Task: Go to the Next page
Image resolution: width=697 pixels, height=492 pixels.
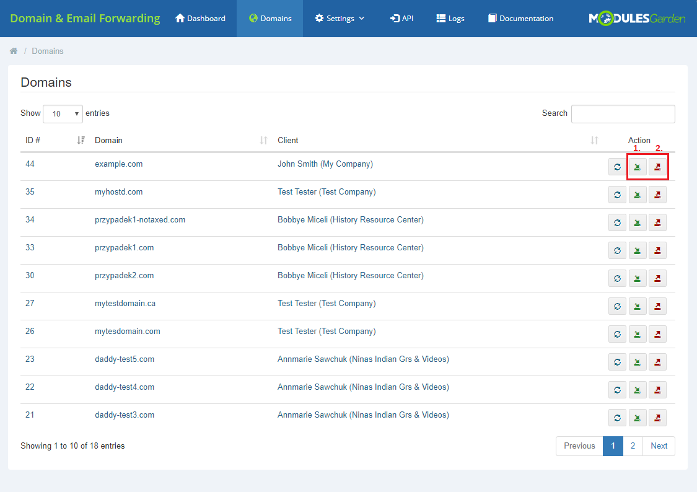Action: [x=659, y=446]
